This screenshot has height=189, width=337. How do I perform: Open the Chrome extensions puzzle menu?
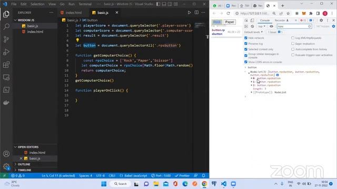[311, 13]
